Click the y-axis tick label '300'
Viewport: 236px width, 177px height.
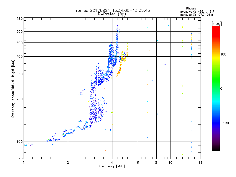[x=19, y=74]
